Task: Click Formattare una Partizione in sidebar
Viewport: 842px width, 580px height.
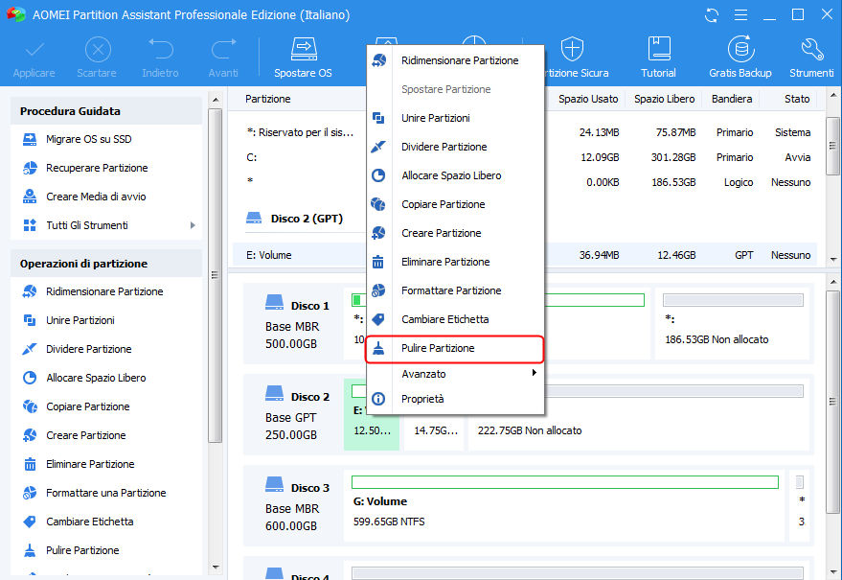Action: (x=105, y=493)
